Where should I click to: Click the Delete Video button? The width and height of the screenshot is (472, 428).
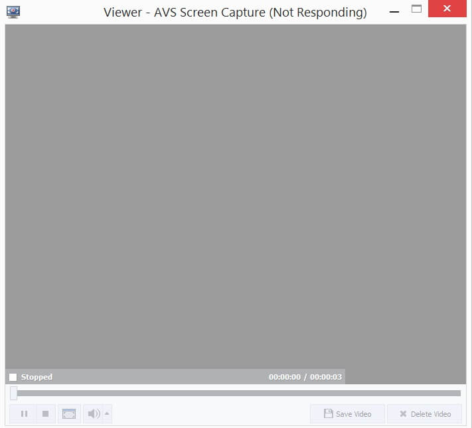click(x=425, y=414)
